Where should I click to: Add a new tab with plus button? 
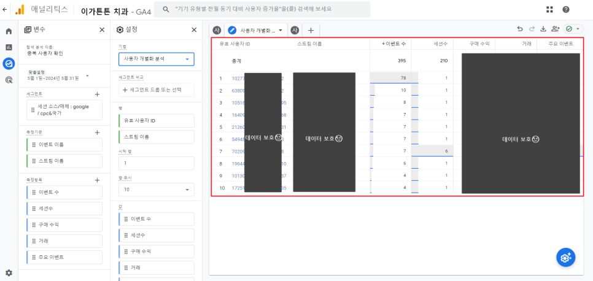click(x=311, y=30)
